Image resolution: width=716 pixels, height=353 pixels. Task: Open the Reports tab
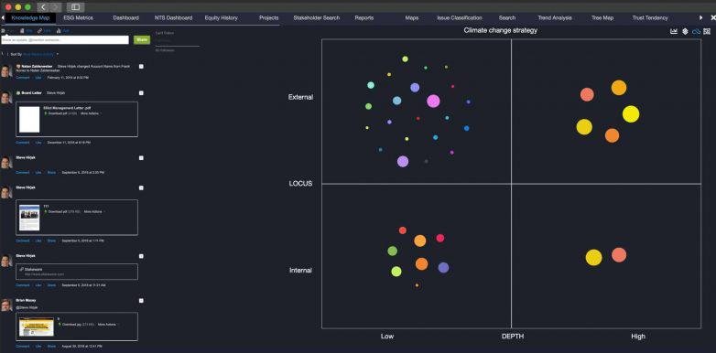[363, 17]
